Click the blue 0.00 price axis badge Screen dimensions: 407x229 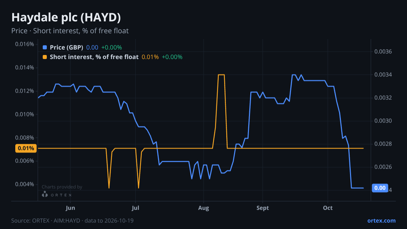point(380,188)
